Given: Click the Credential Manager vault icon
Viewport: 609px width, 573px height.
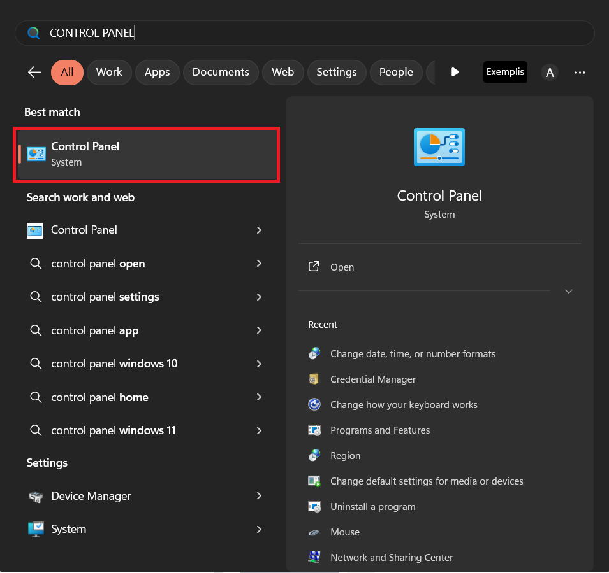Looking at the screenshot, I should pos(314,379).
